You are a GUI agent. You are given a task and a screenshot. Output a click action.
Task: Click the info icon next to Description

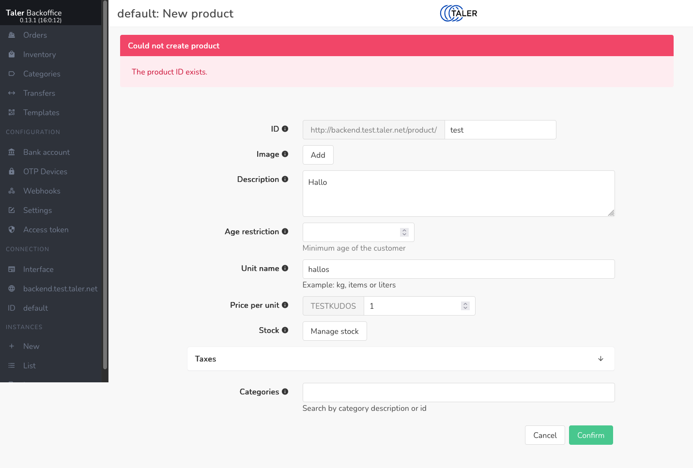coord(285,179)
